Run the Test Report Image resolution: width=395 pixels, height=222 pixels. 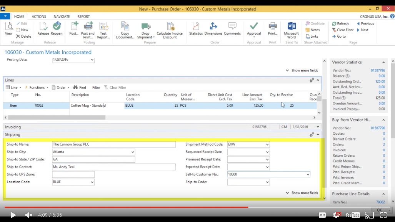(103, 30)
